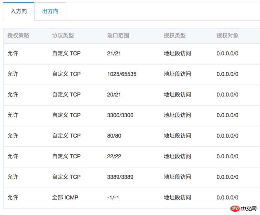This screenshot has height=215, width=260.
Task: Click the 20/21 port range rule
Action: (x=132, y=95)
